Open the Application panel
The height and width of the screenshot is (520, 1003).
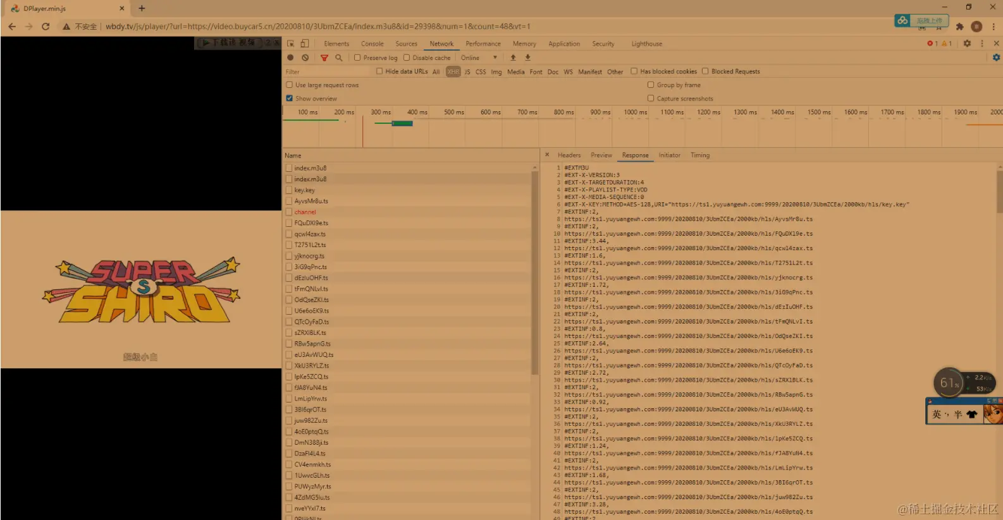pos(564,44)
